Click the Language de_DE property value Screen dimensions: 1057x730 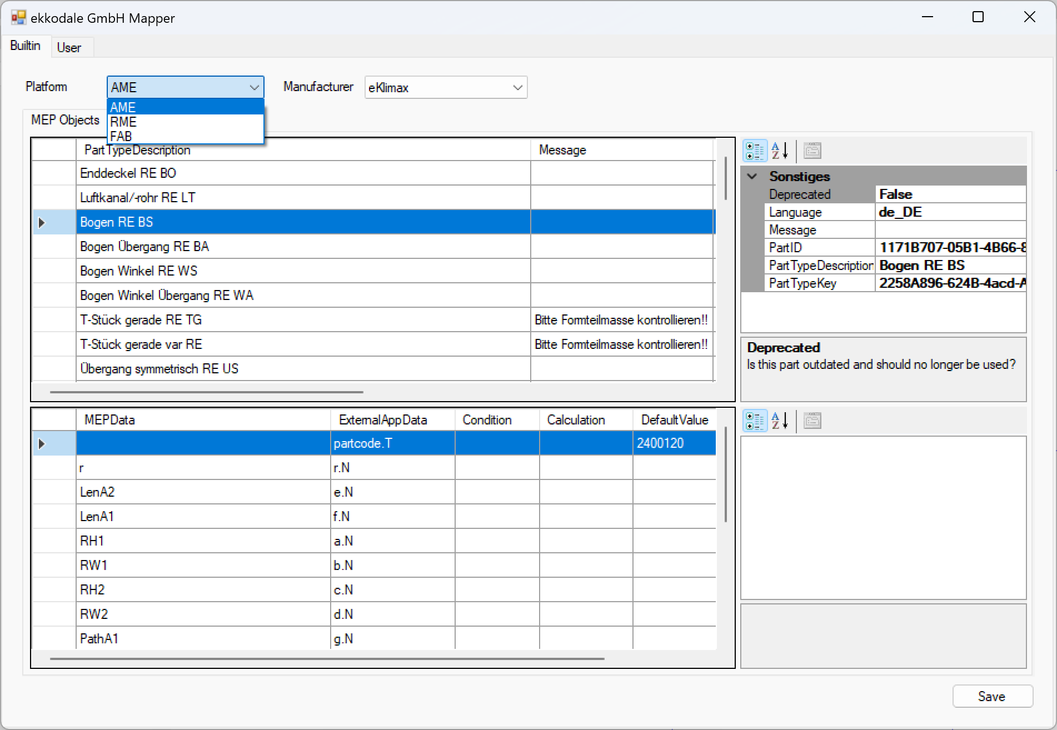950,212
